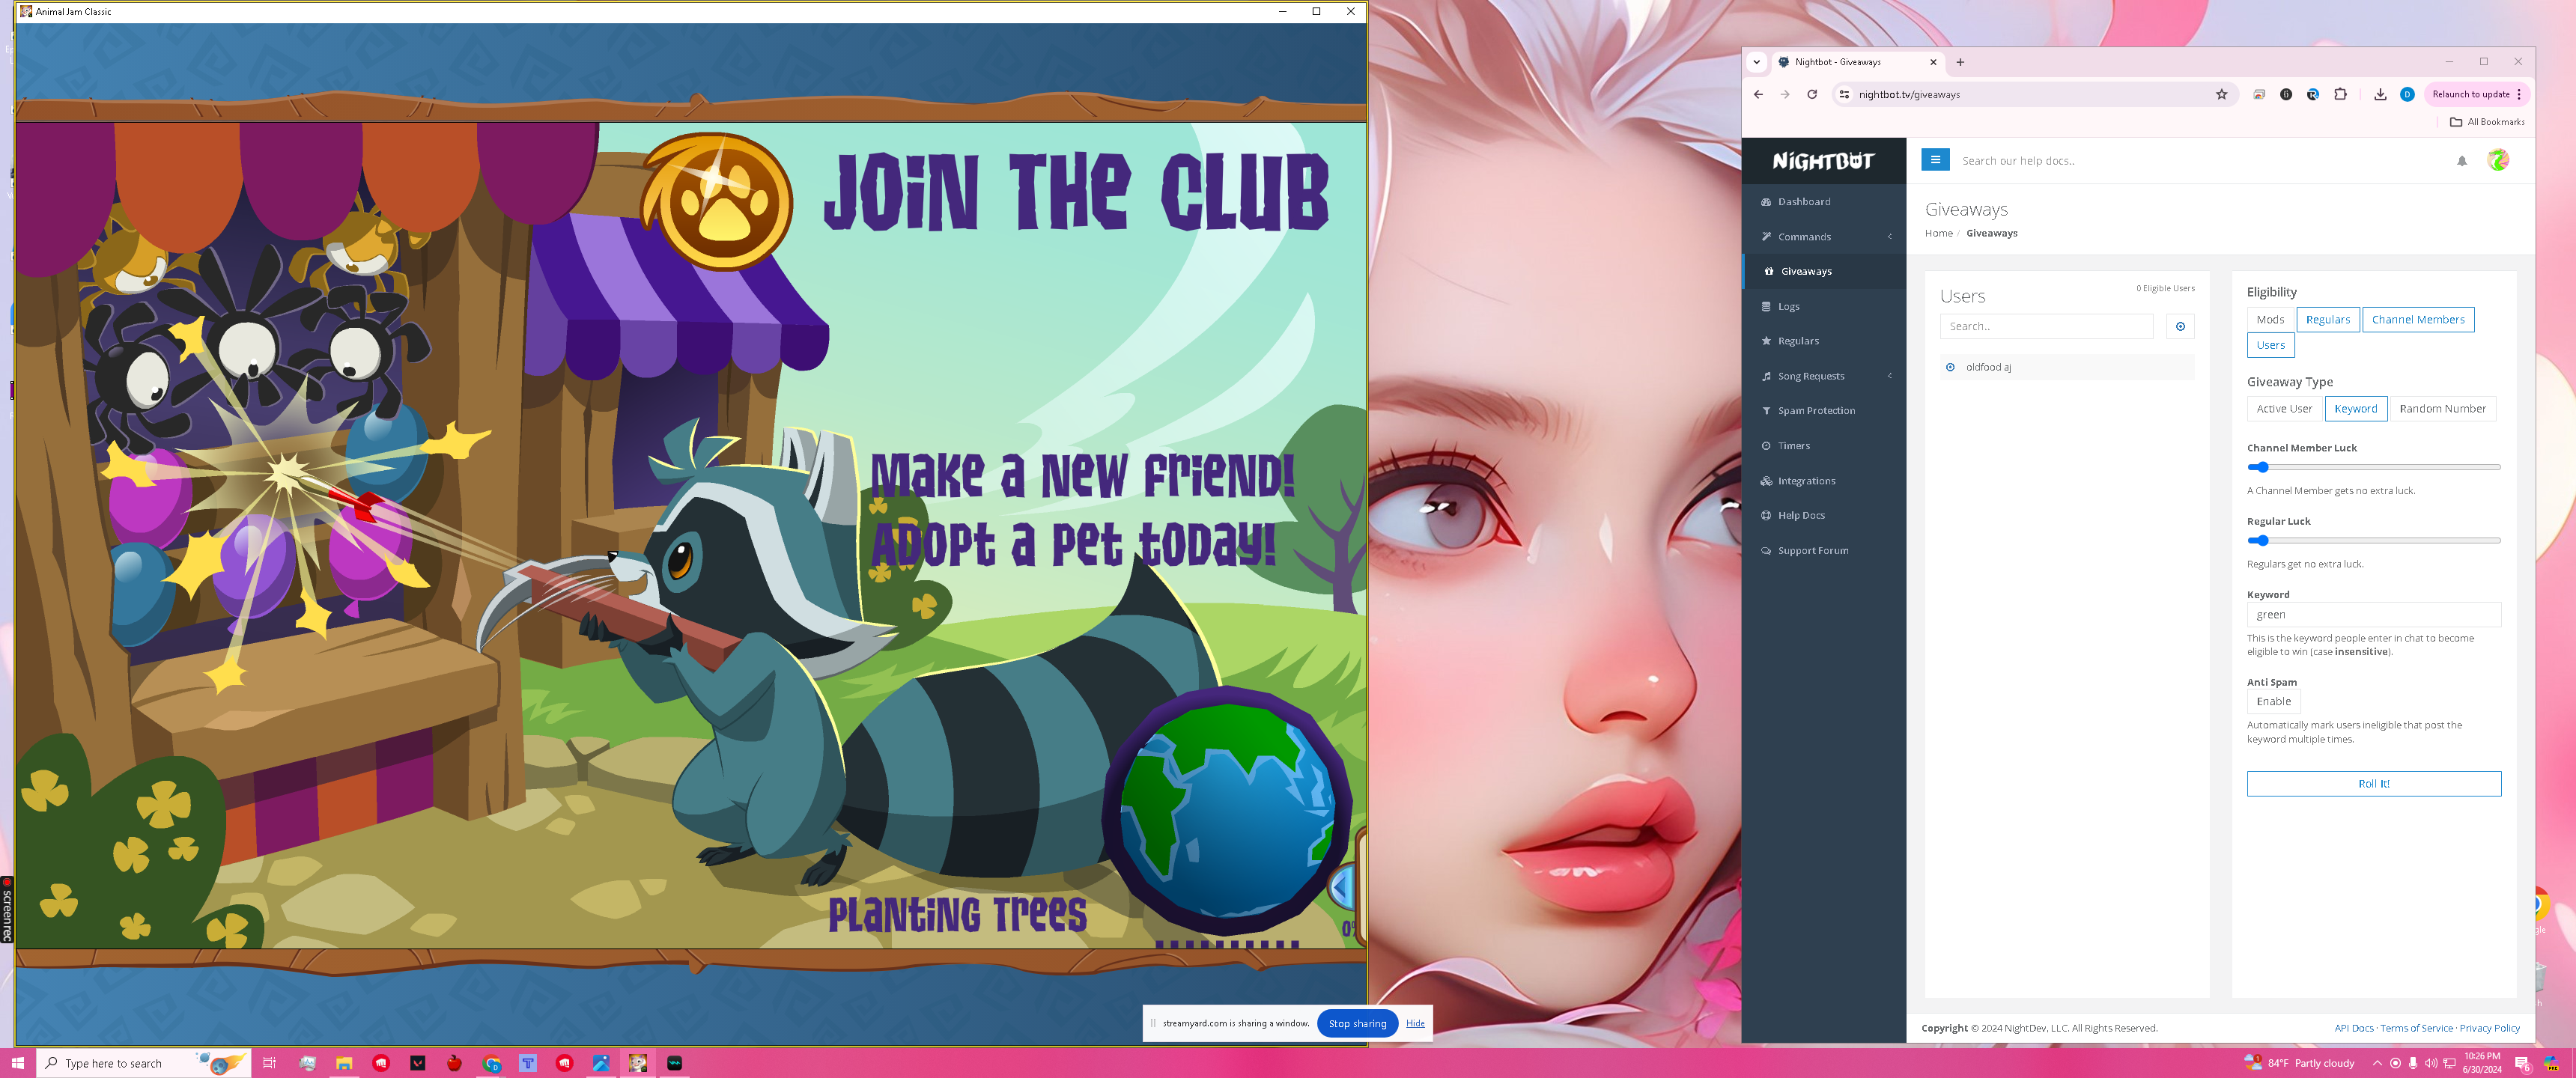Open Privacy Policy footer link

point(2489,1029)
